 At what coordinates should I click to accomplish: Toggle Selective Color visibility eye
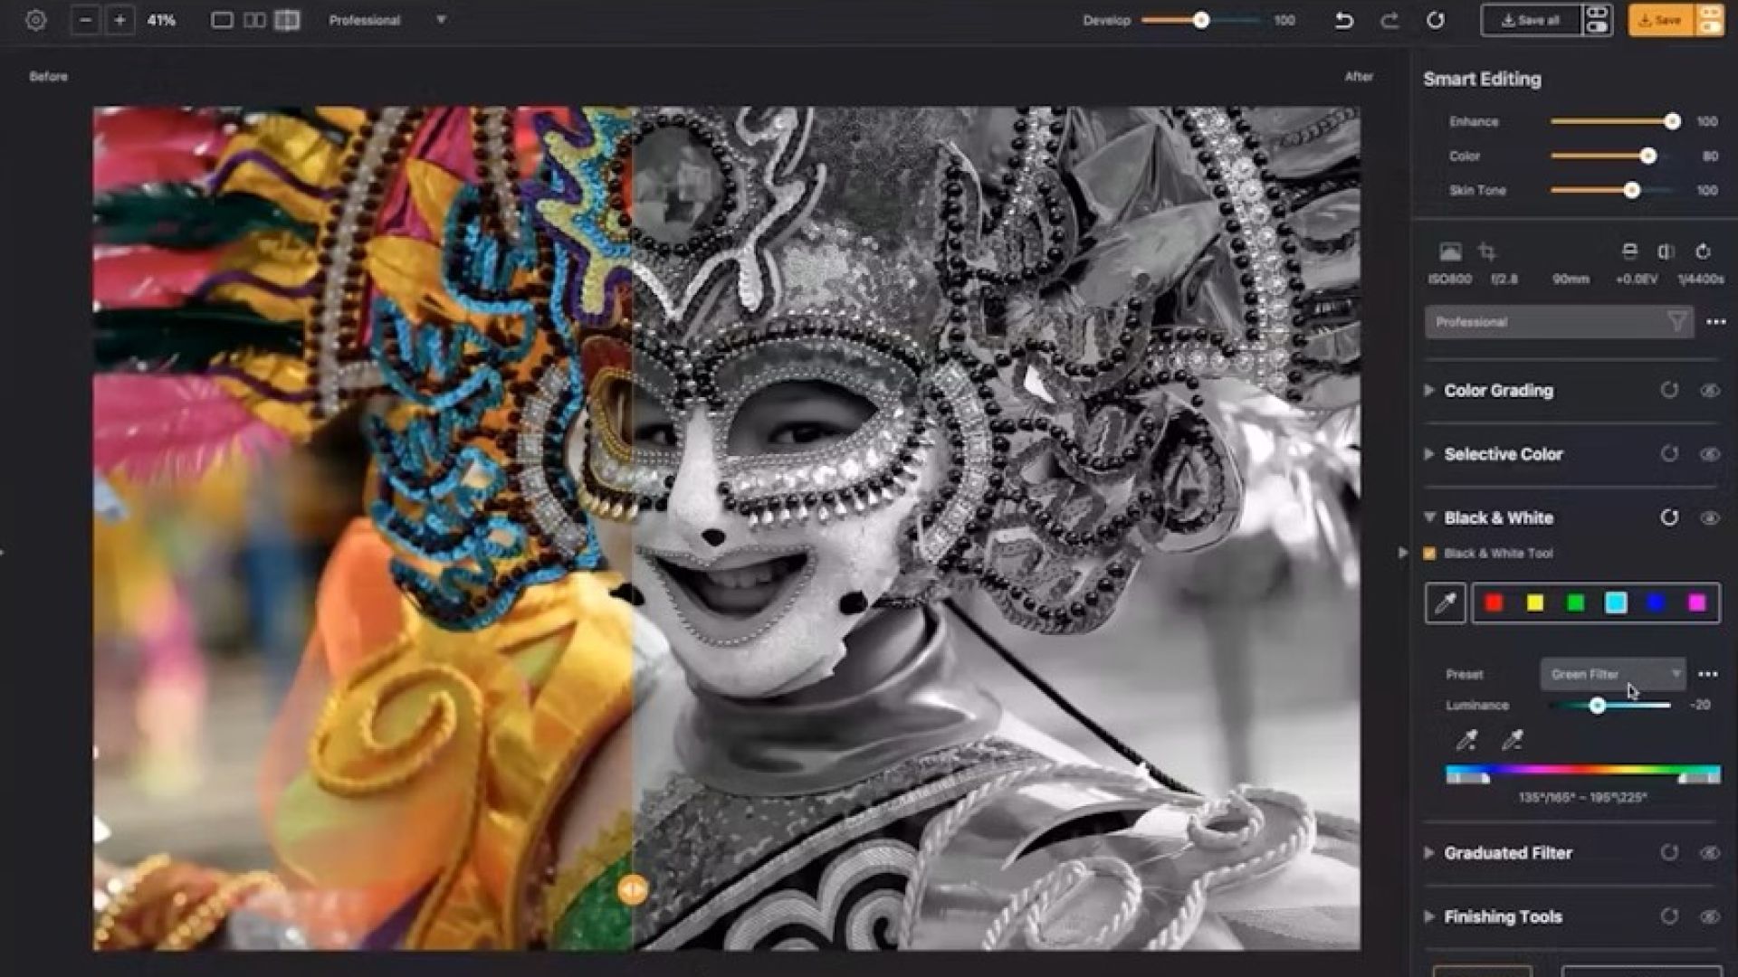click(x=1709, y=454)
